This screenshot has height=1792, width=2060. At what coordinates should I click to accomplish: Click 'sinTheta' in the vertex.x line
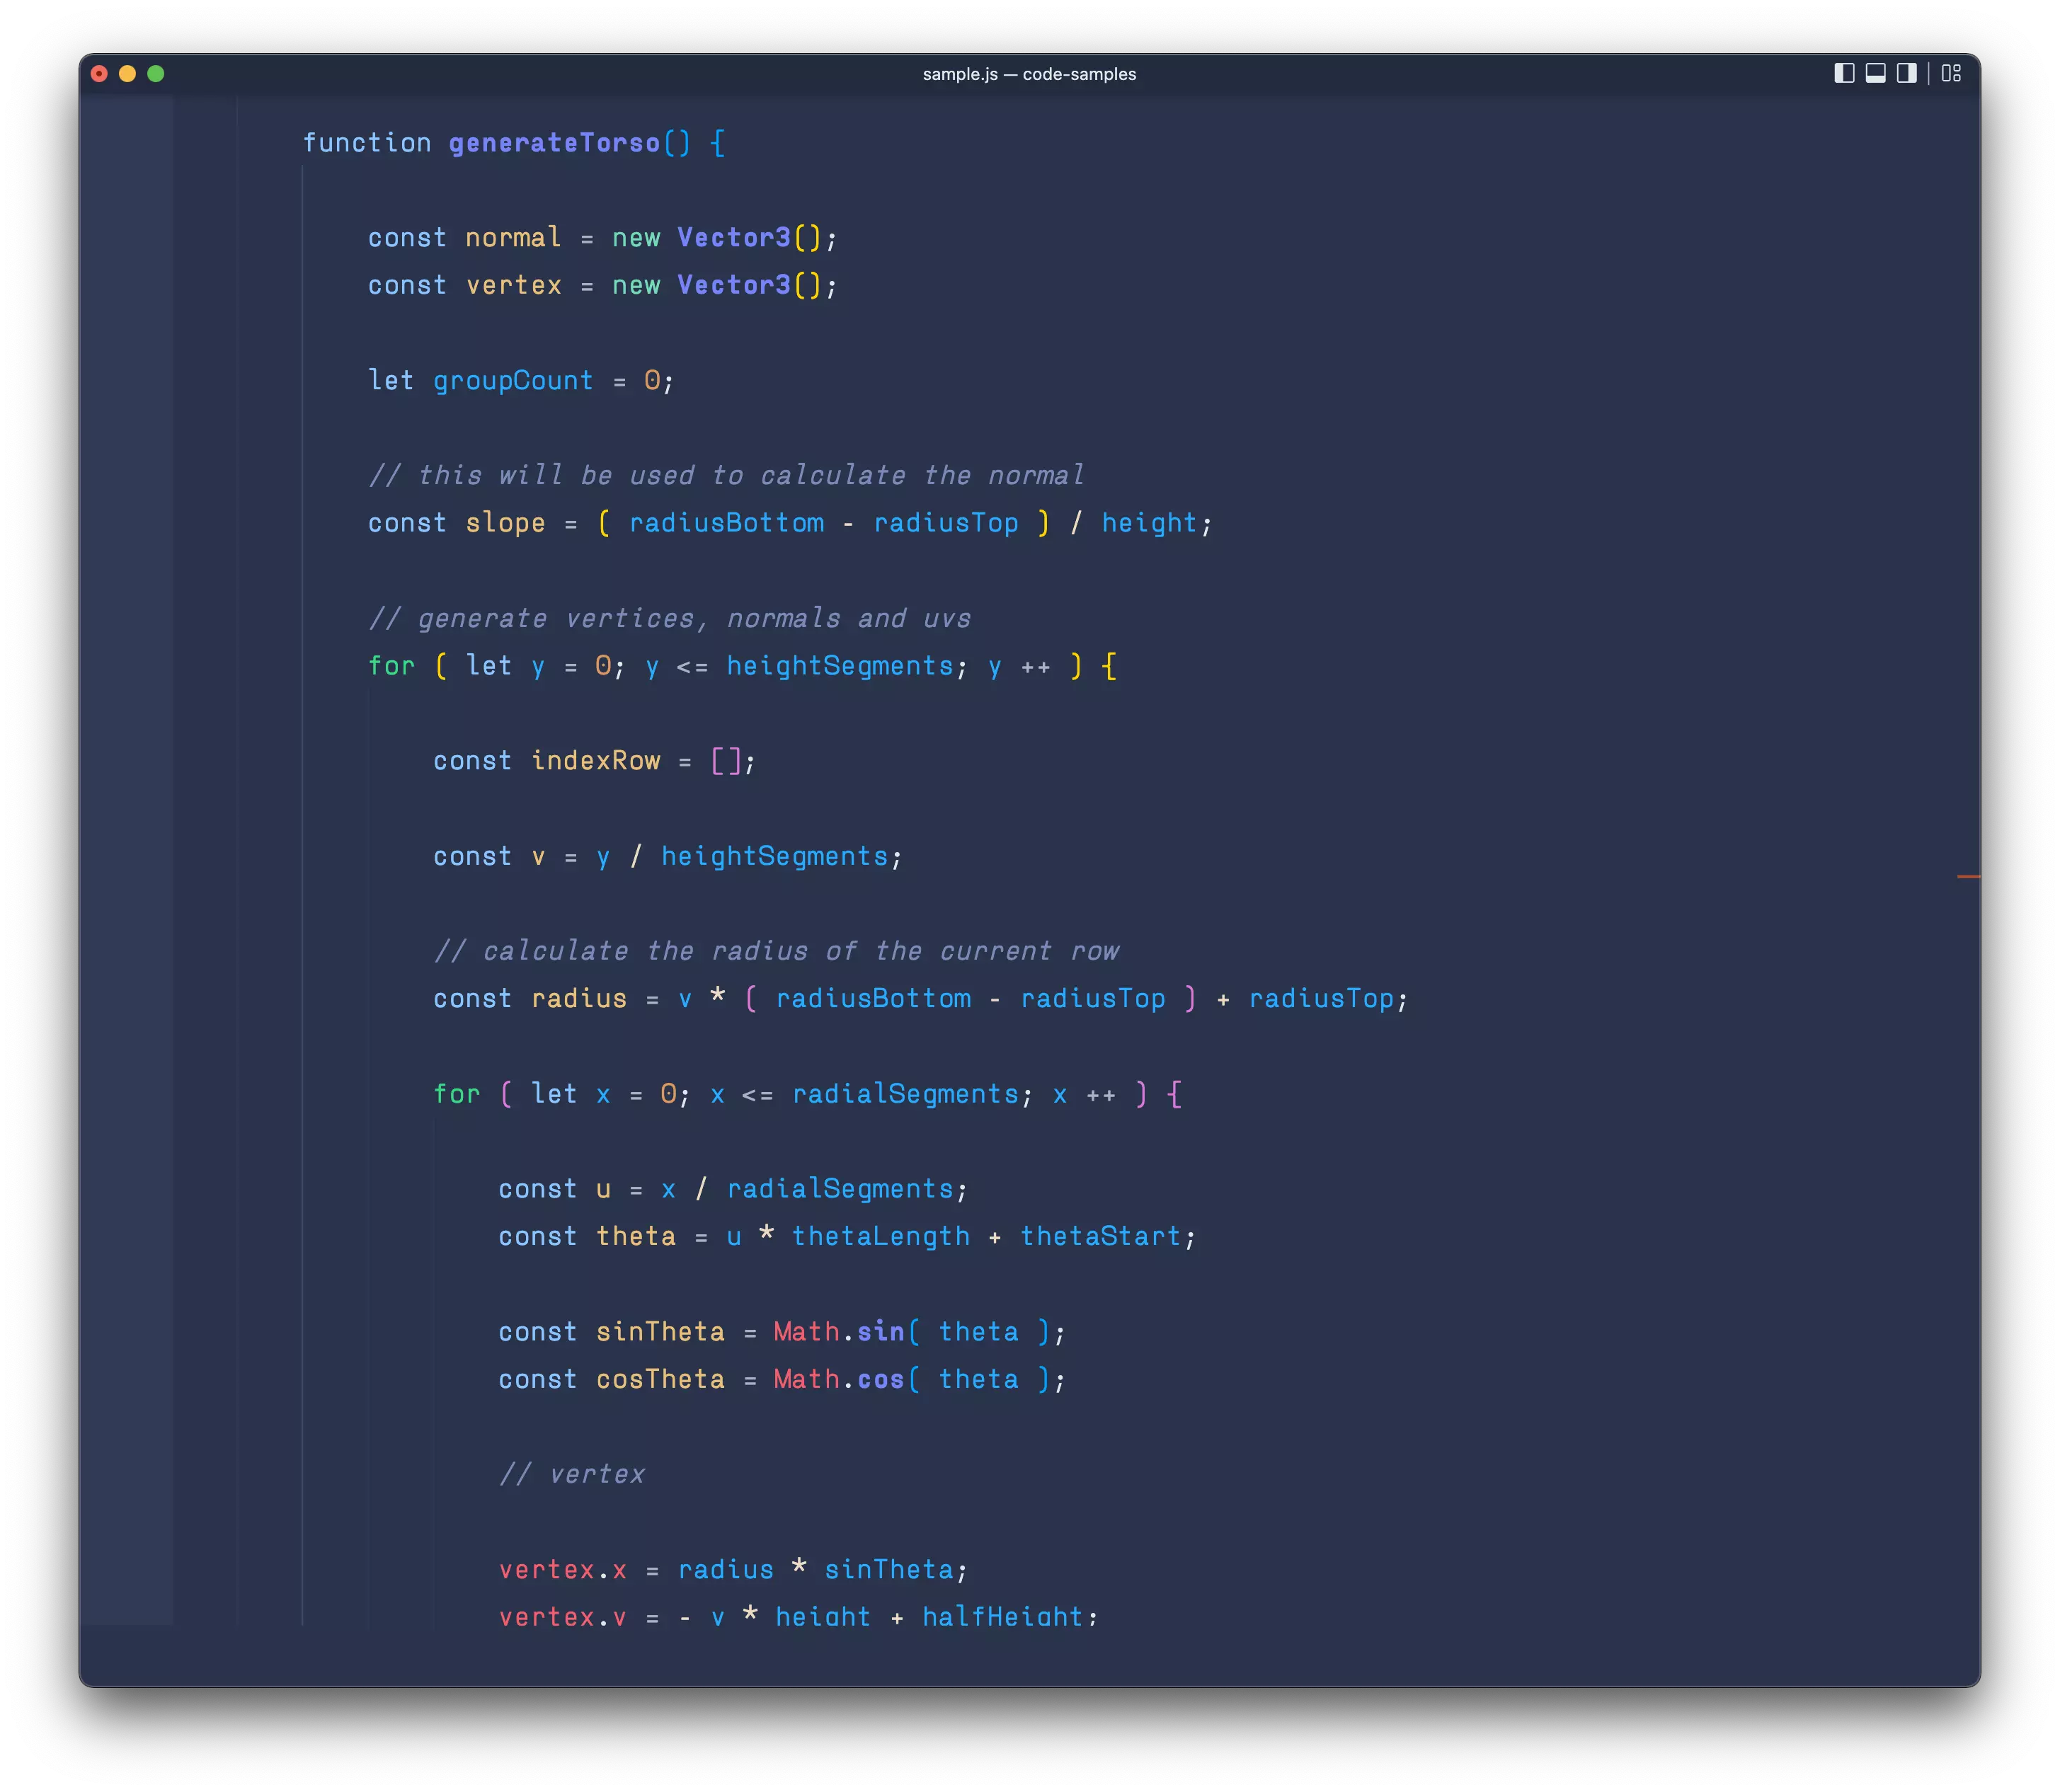[889, 1570]
